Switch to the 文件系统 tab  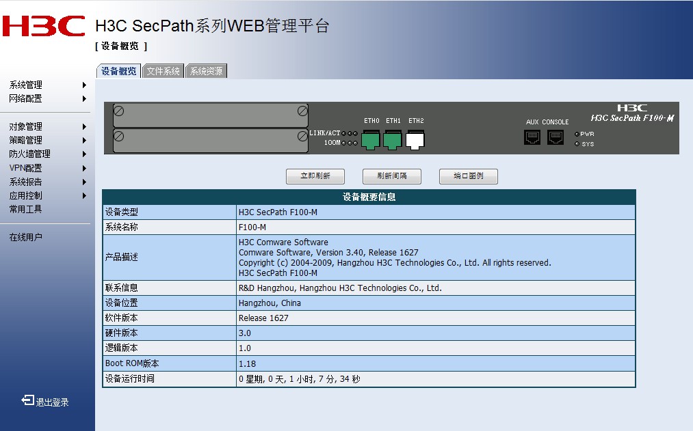point(163,71)
